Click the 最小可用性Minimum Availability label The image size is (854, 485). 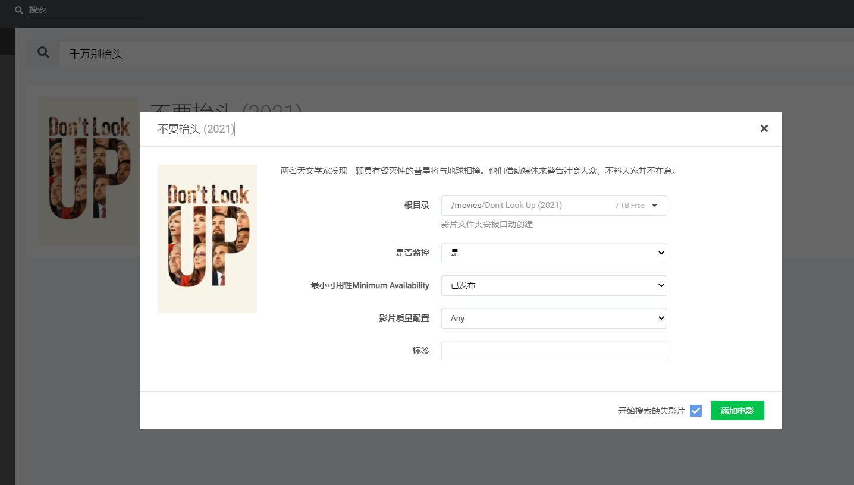coord(370,285)
